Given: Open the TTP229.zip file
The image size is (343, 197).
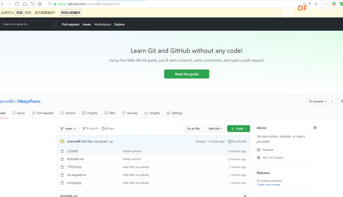Looking at the screenshot, I should [x=74, y=167].
